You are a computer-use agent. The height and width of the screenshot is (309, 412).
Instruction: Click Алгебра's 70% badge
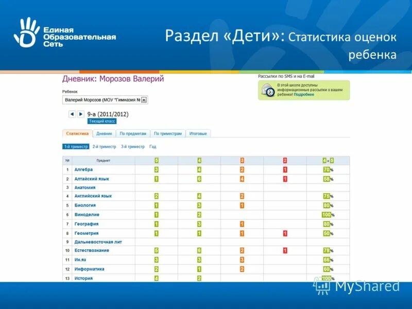tap(327, 170)
